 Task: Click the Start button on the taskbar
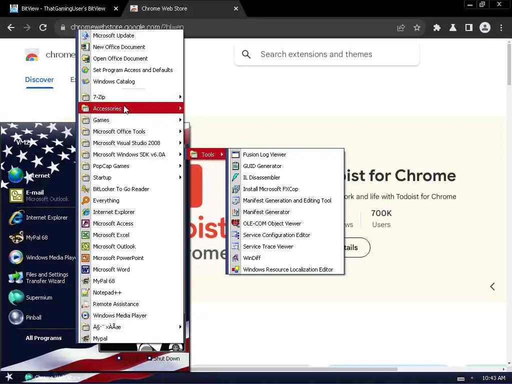point(9,377)
